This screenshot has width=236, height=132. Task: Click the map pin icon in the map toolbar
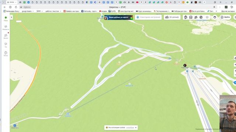(185, 17)
